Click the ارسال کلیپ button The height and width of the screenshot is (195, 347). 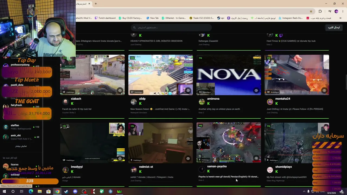pos(334,27)
